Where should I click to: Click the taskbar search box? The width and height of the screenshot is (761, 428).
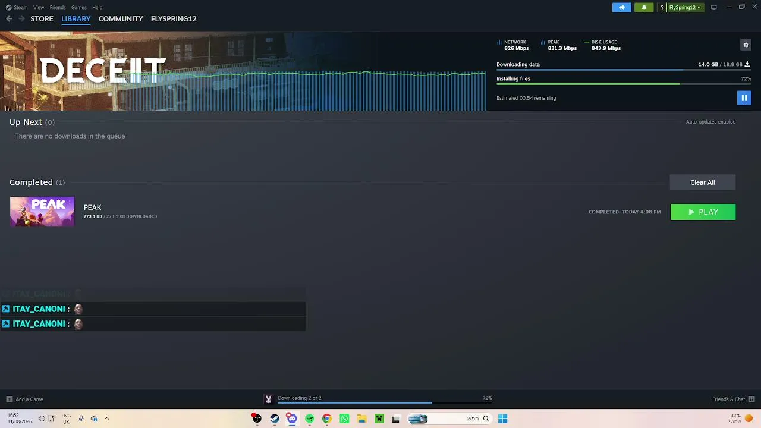[449, 418]
